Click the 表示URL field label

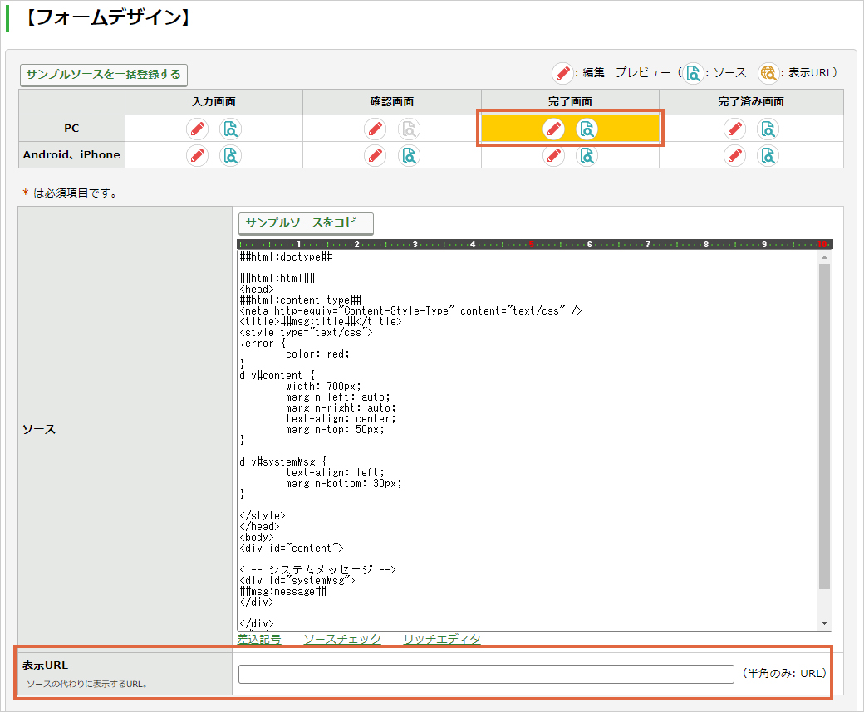coord(45,666)
